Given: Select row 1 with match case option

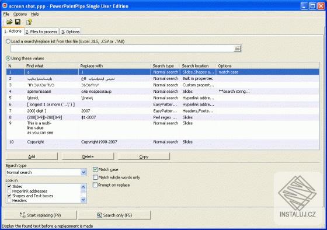Looking at the screenshot, I should pyautogui.click(x=163, y=72).
